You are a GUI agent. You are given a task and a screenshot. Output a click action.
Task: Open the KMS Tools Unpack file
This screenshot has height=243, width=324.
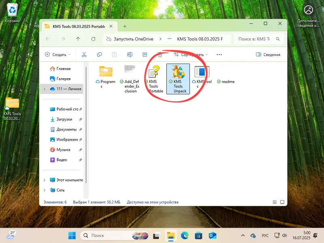[178, 78]
